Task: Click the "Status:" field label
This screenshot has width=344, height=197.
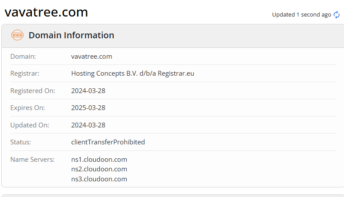Action: (20, 142)
